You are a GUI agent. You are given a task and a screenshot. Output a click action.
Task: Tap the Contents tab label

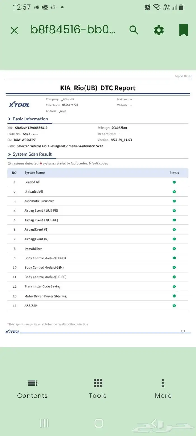click(32, 396)
